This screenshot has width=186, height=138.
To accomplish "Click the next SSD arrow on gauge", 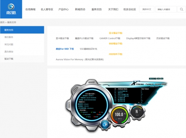I will pyautogui.click(x=123, y=119).
